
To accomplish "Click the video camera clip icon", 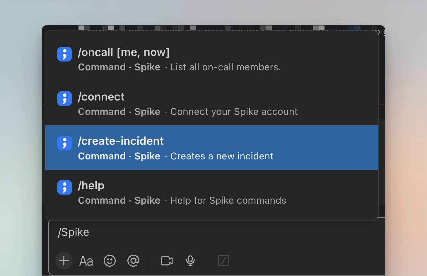I will pyautogui.click(x=167, y=261).
